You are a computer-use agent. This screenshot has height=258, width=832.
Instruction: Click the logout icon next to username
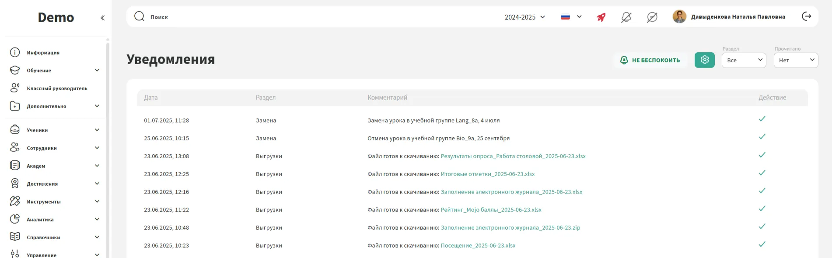point(806,17)
